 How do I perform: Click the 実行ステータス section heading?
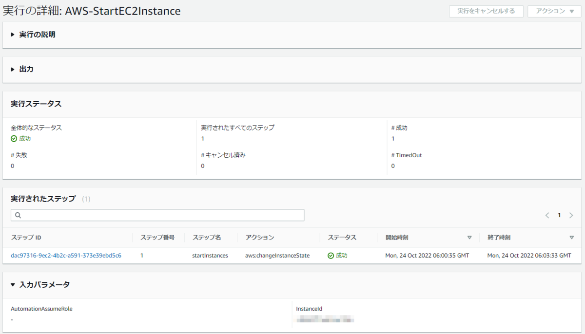tap(36, 104)
